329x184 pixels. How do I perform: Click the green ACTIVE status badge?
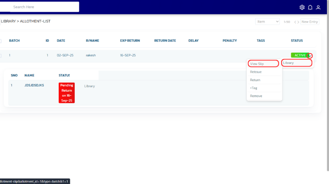pos(299,55)
